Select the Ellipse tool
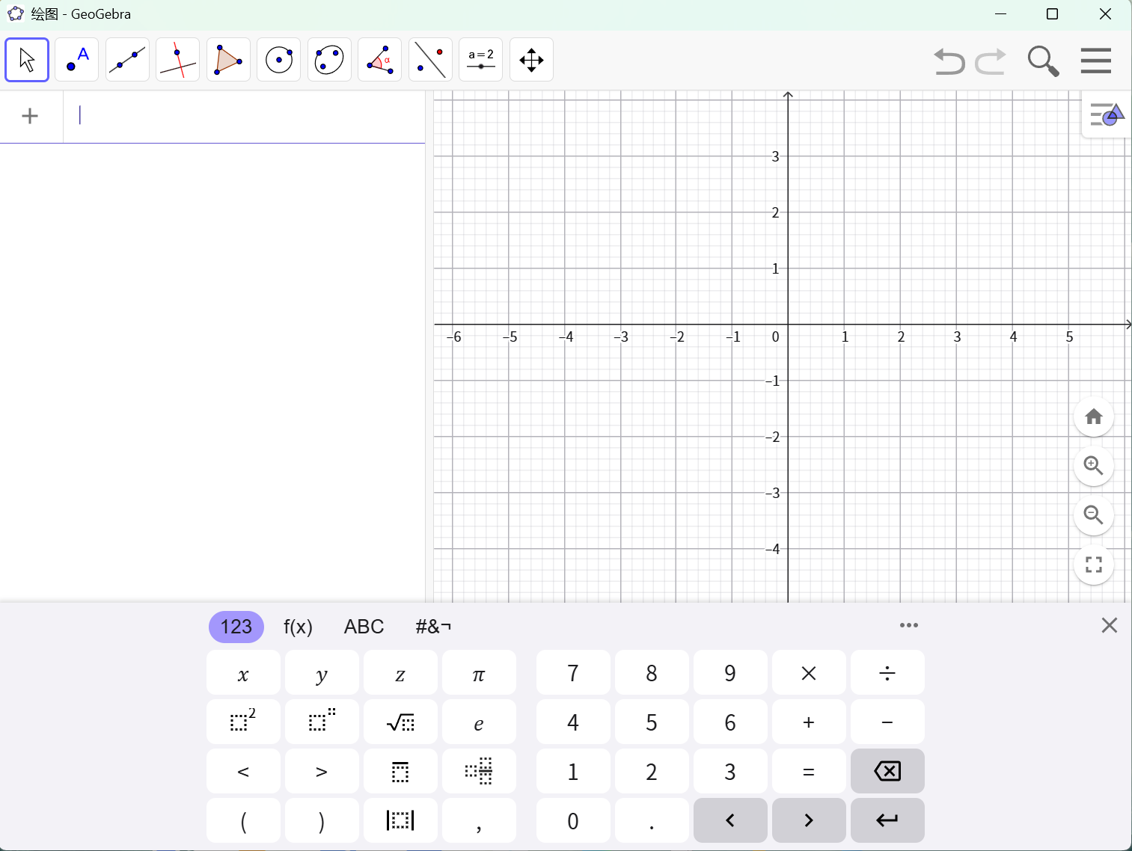Image resolution: width=1132 pixels, height=851 pixels. point(329,59)
